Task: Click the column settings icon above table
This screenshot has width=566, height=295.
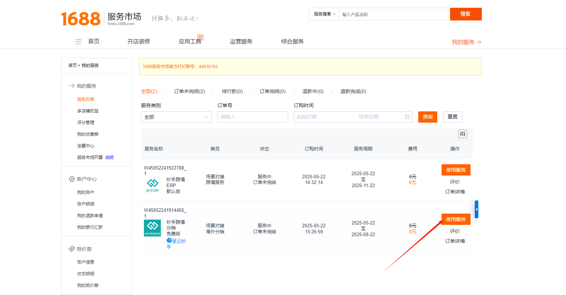Action: click(462, 134)
